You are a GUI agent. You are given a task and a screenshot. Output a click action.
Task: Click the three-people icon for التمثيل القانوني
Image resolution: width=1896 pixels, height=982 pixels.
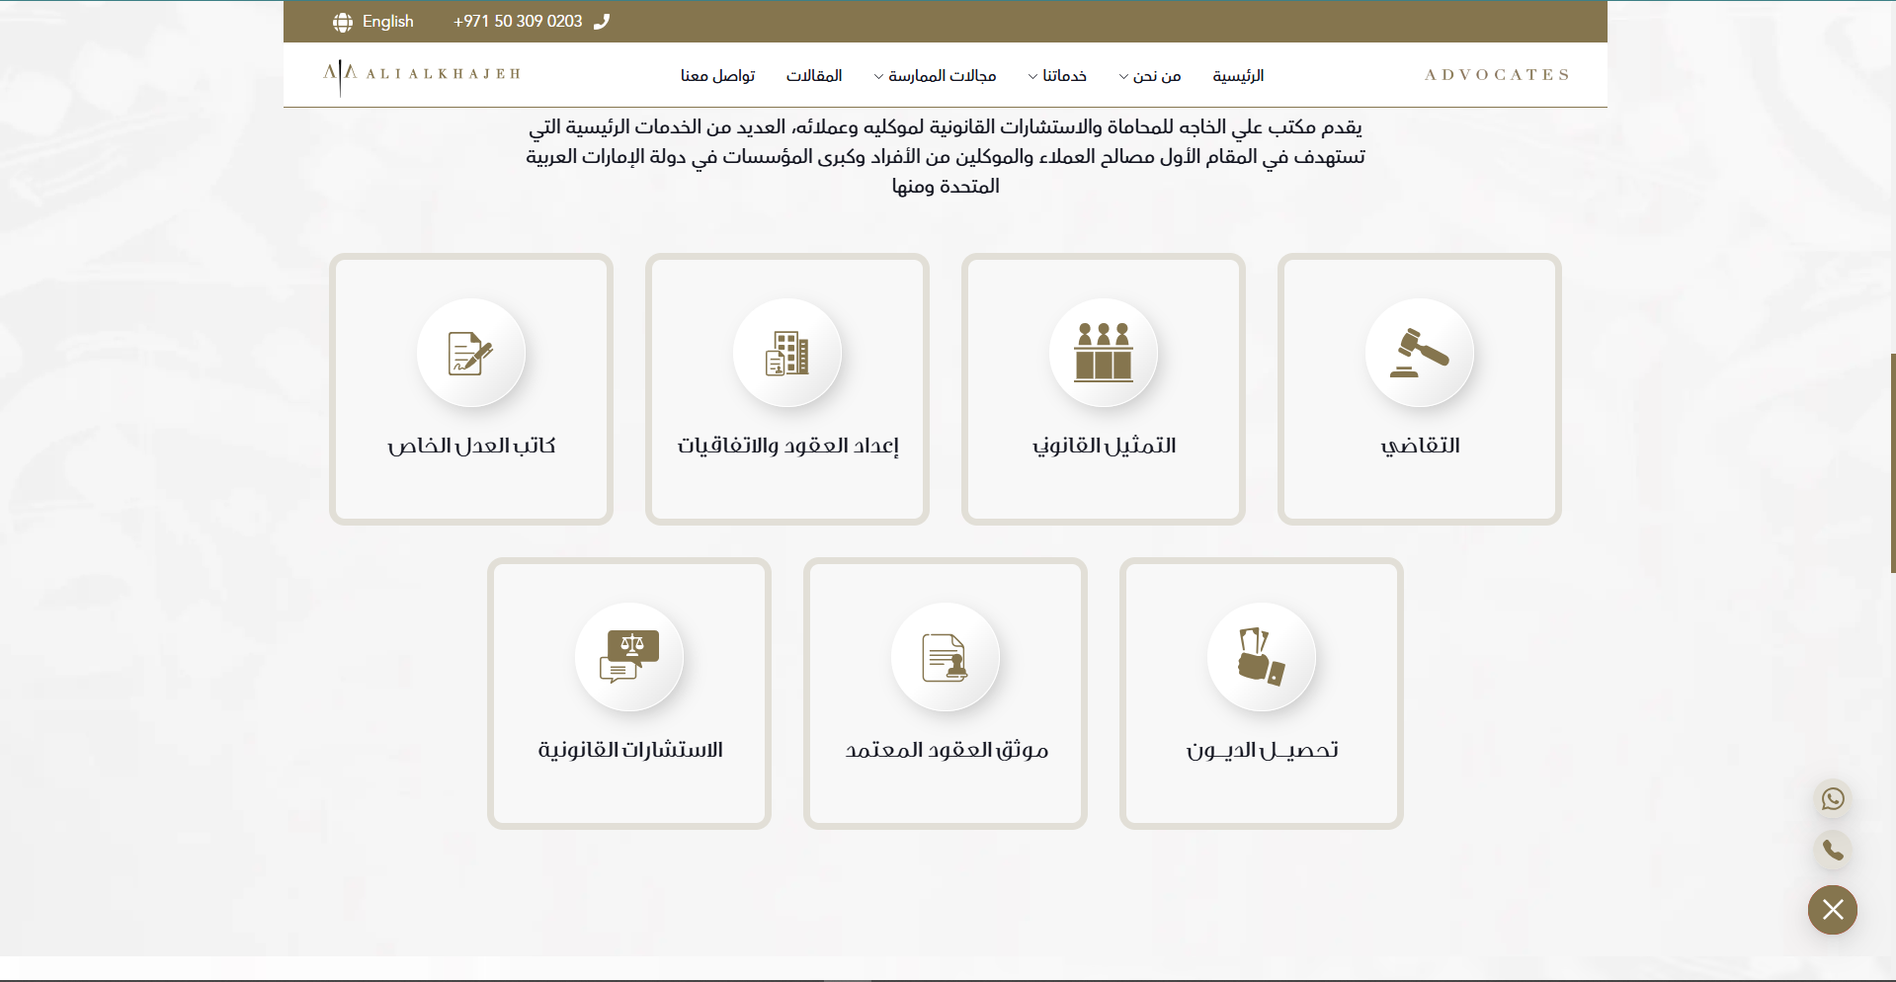tap(1104, 352)
